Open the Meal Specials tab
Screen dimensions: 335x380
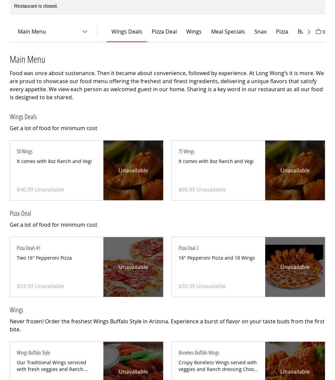click(228, 32)
